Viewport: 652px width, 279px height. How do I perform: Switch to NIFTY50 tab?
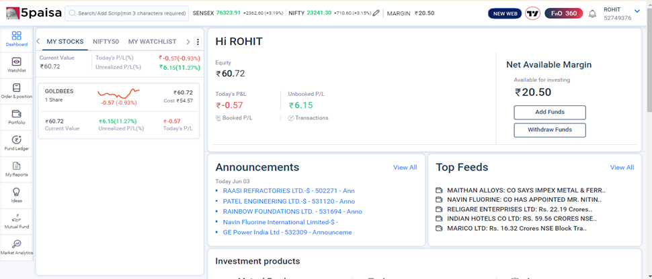(106, 42)
